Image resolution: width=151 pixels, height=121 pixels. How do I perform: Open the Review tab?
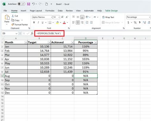[69, 11]
